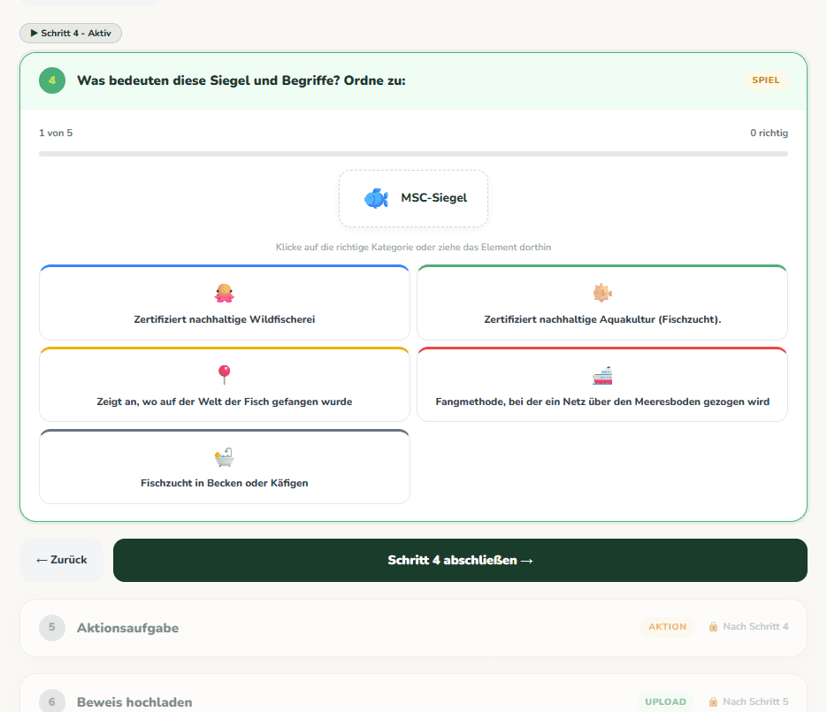The image size is (827, 712).
Task: Click the 0 richtig score text
Action: click(x=769, y=133)
